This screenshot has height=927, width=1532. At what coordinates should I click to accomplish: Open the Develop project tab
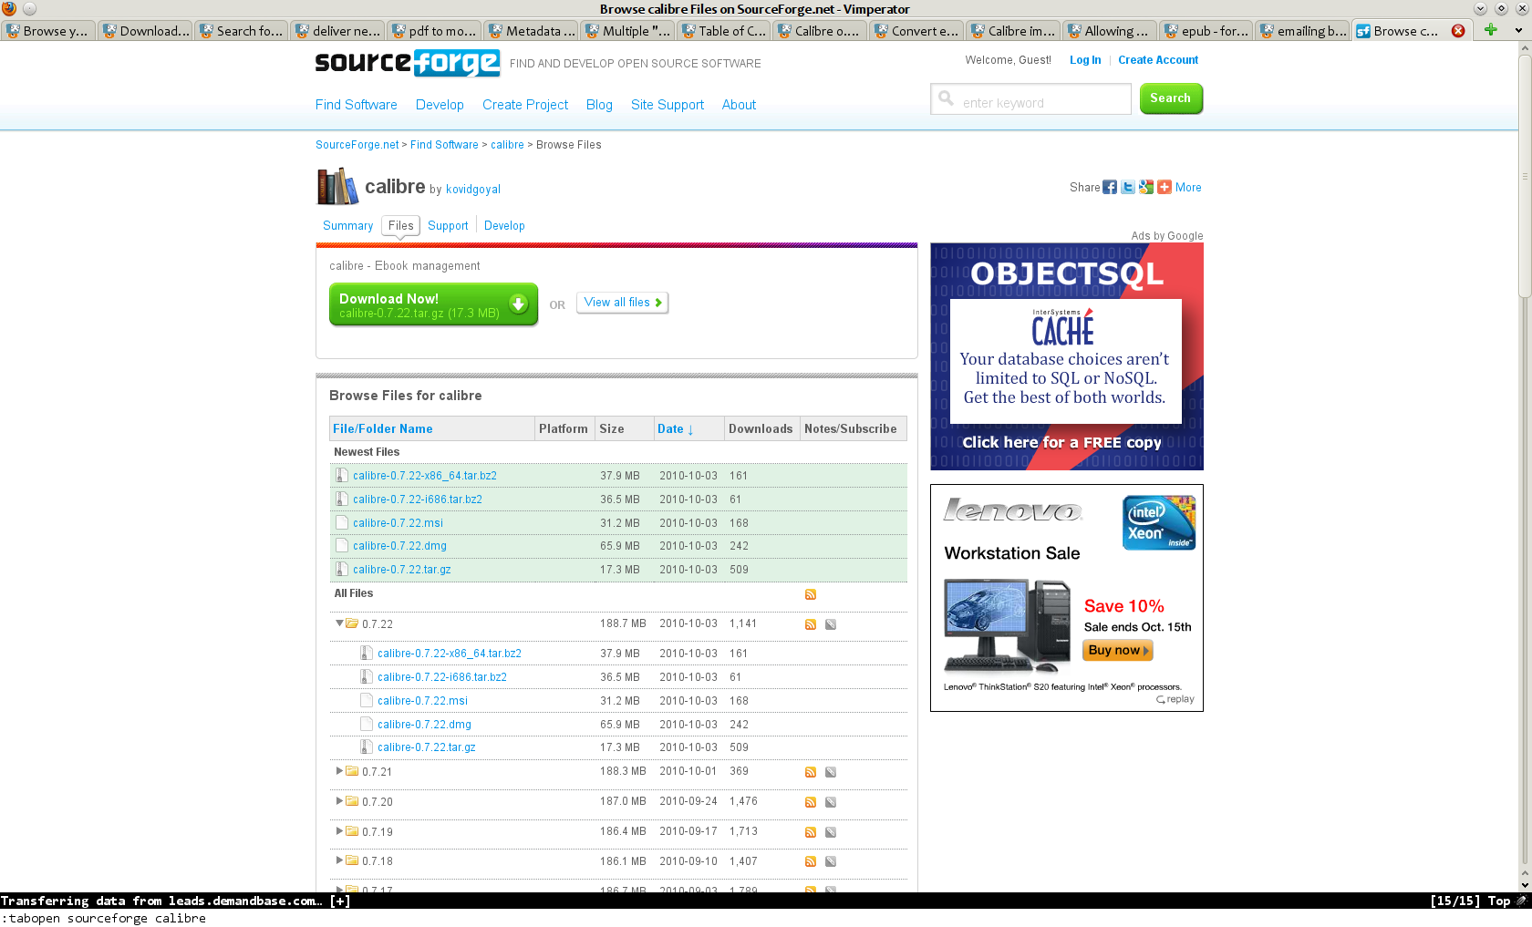(504, 226)
